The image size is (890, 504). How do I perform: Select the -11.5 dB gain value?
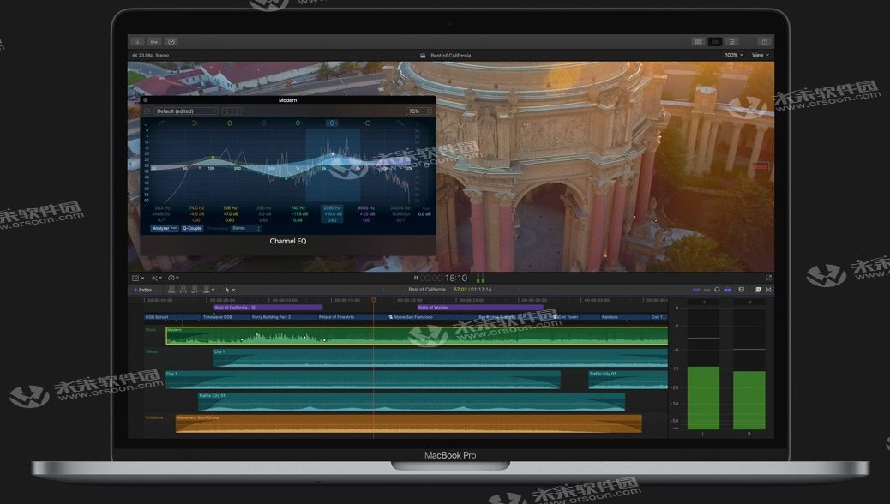[x=298, y=214]
